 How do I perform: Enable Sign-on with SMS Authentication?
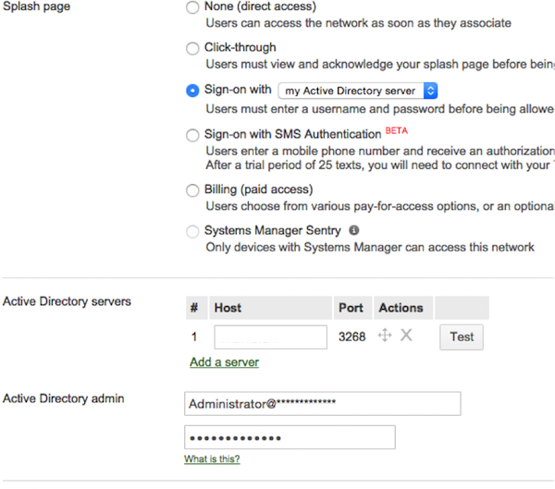[x=192, y=135]
